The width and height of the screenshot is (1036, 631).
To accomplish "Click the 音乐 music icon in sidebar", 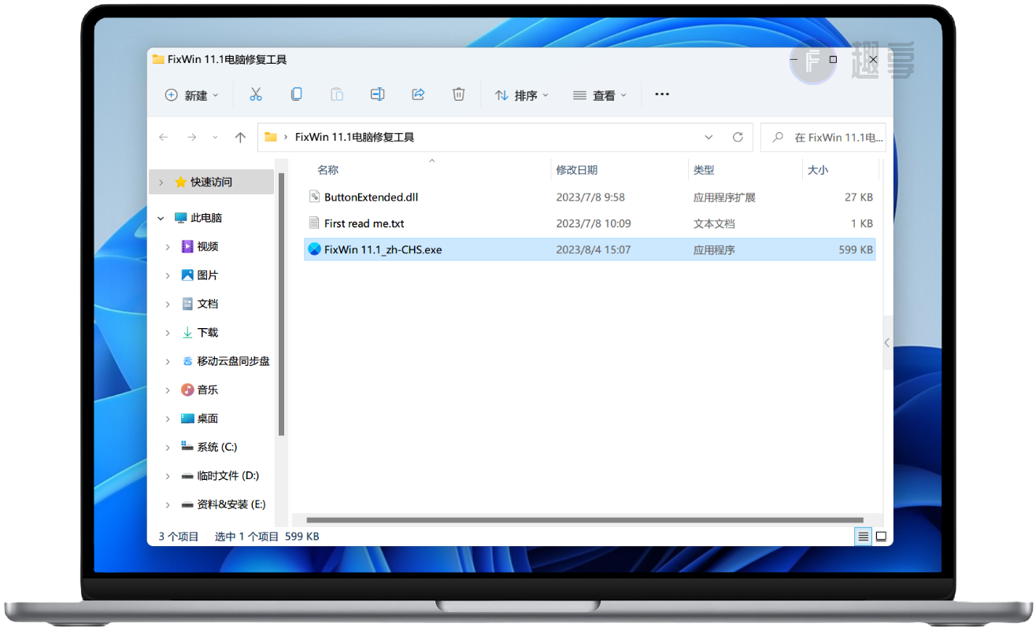I will (187, 389).
